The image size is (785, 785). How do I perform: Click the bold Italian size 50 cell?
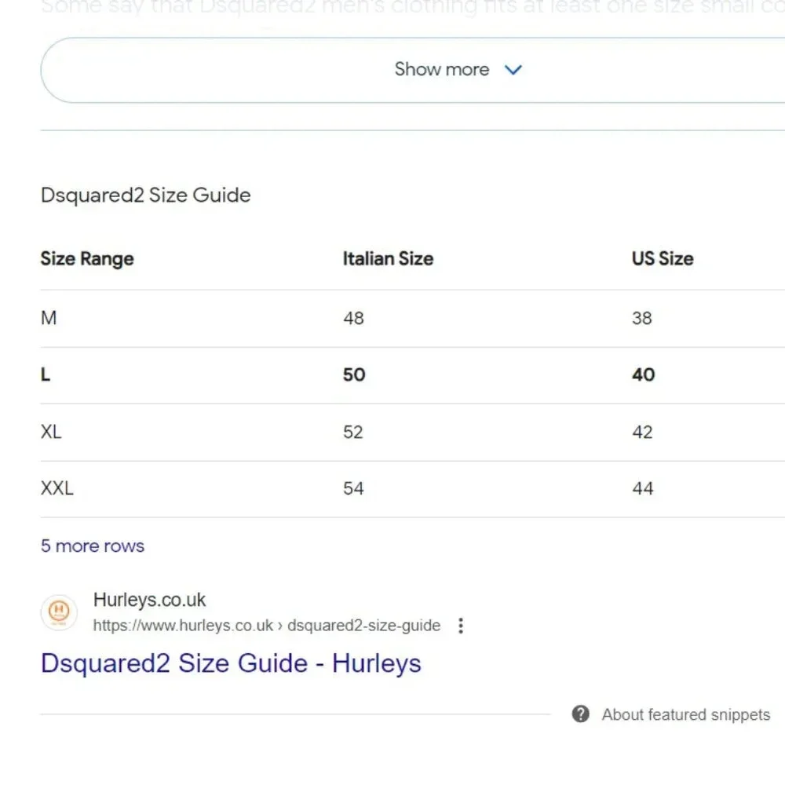(x=354, y=375)
